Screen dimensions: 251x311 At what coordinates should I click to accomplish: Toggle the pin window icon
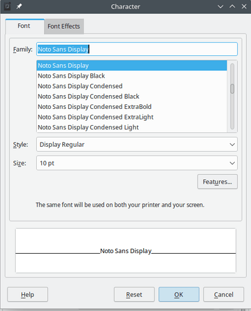coord(19,6)
